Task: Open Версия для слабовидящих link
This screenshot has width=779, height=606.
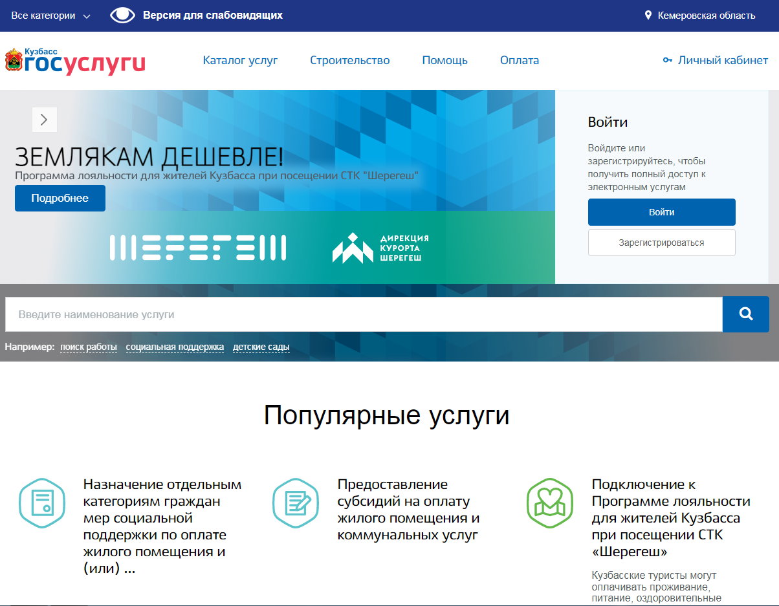Action: pos(213,15)
